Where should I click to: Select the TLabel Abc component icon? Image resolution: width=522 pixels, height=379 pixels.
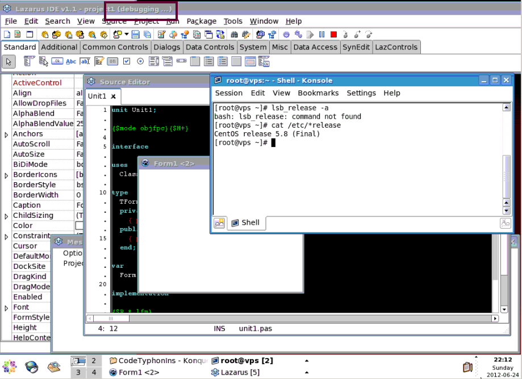(x=71, y=61)
